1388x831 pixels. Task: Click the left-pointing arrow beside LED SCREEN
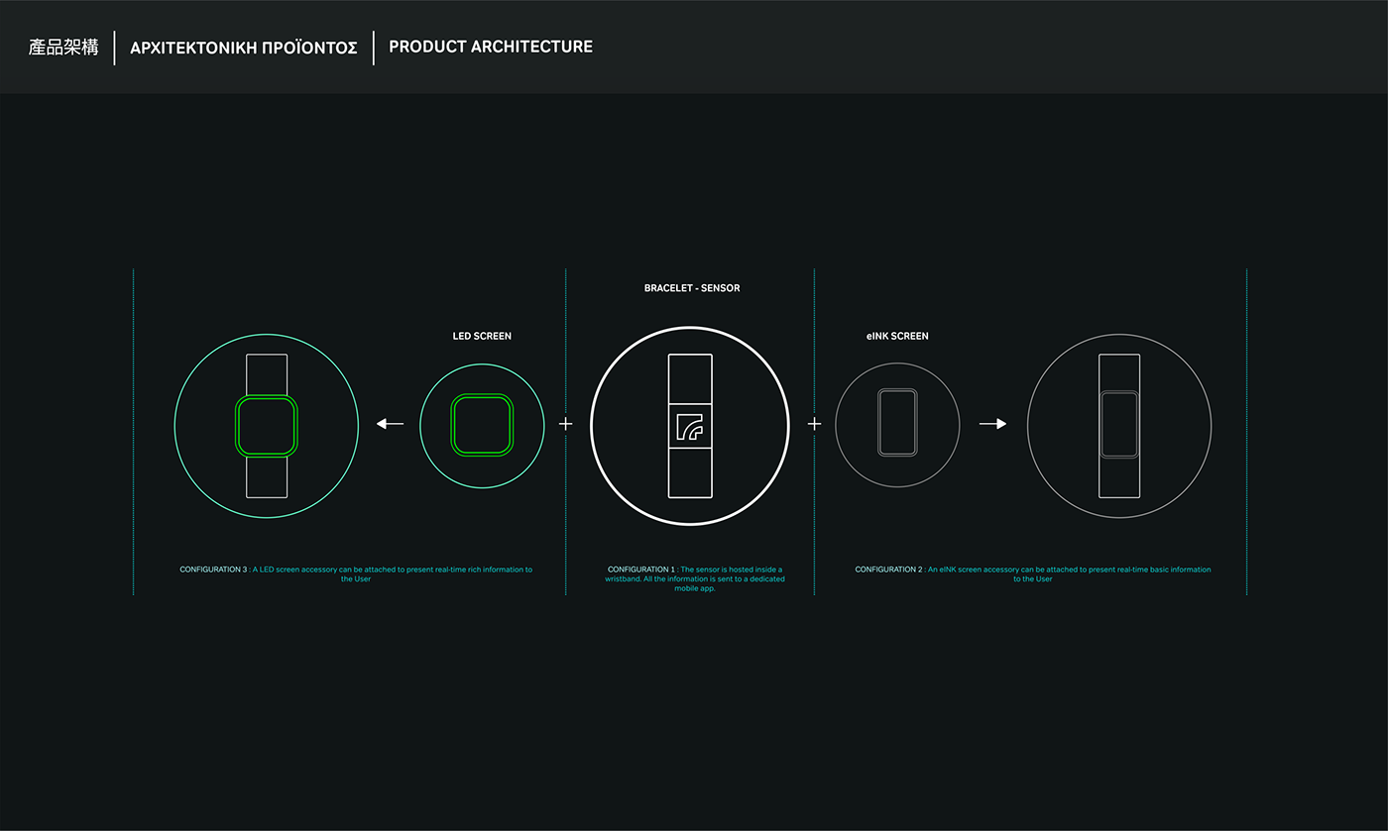point(391,423)
